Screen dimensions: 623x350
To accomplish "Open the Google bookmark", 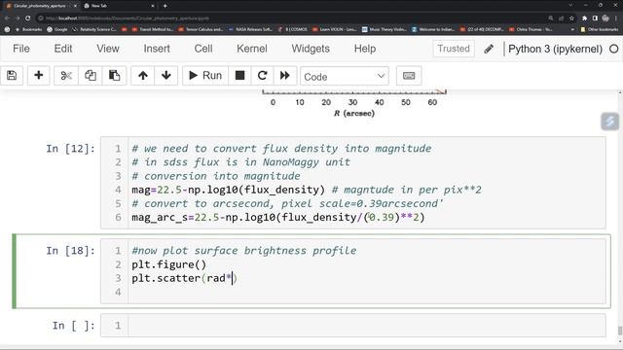I will (x=57, y=29).
